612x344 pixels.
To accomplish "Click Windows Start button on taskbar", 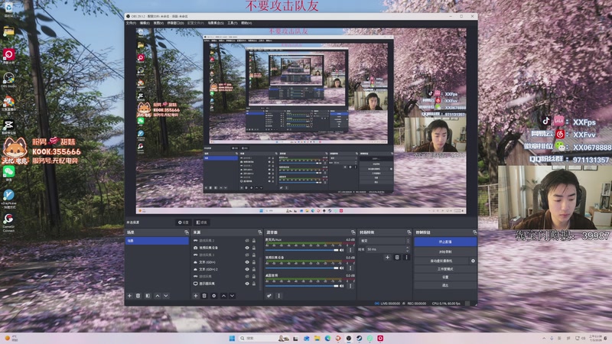I will (232, 338).
